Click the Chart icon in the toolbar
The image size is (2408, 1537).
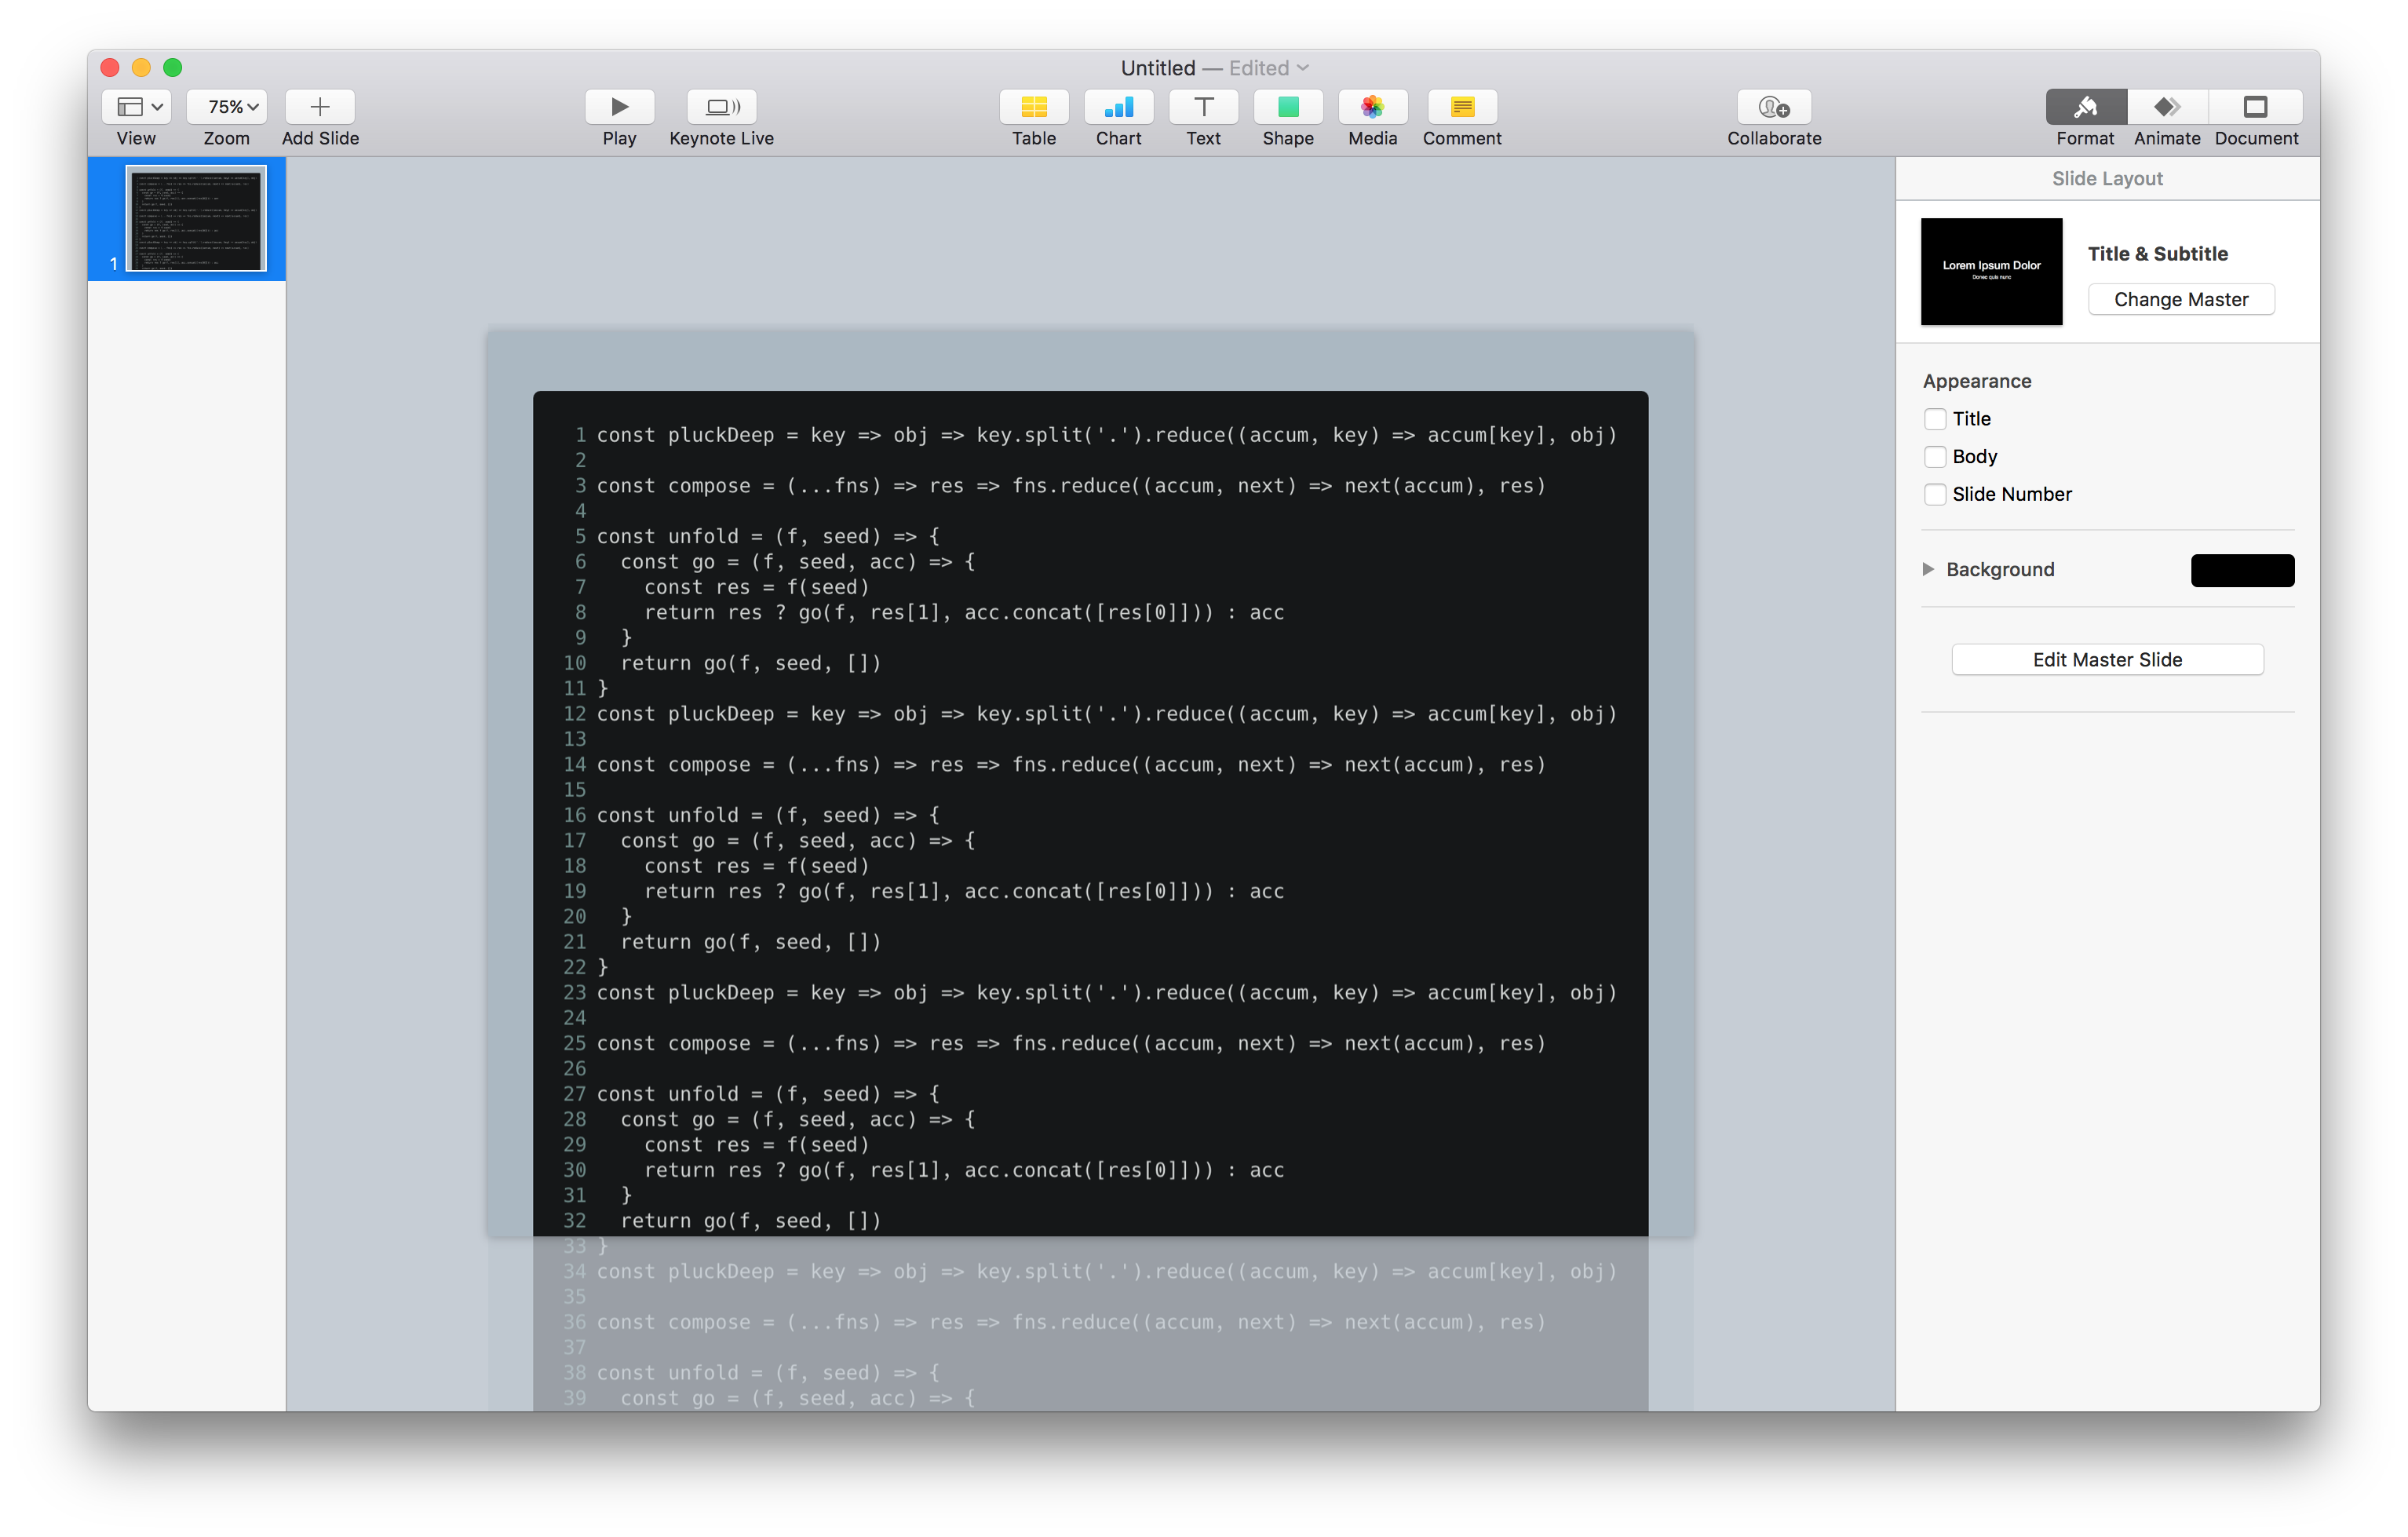(1118, 107)
